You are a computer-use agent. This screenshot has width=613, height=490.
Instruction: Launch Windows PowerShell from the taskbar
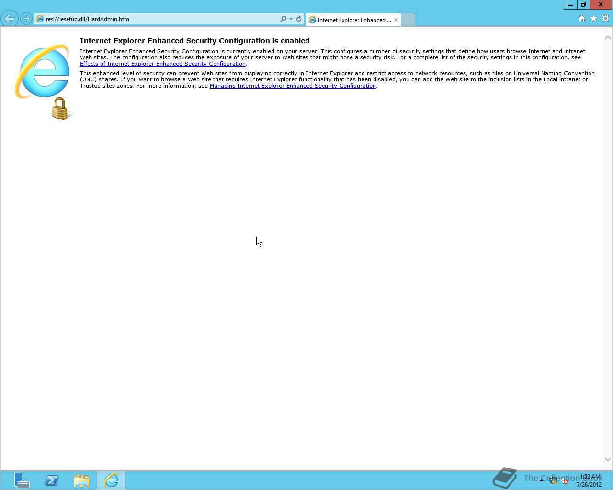tap(52, 480)
